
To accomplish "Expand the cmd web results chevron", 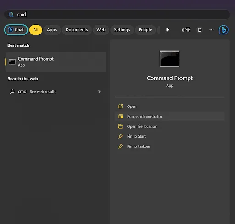I will coord(99,92).
